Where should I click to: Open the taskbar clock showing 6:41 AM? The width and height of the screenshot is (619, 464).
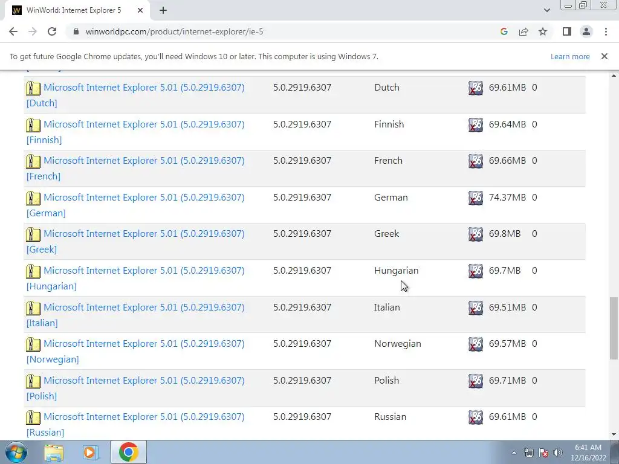588,453
